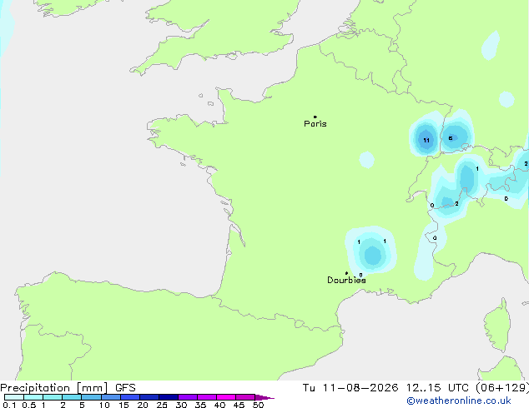Click the island of Corsica on the map

tap(497, 326)
